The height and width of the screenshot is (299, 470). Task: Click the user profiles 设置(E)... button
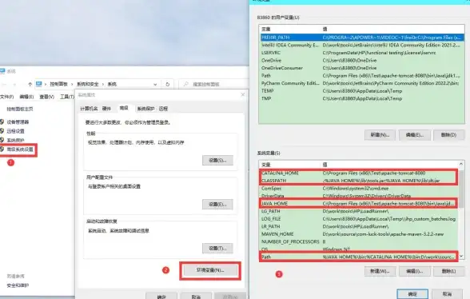217,204
